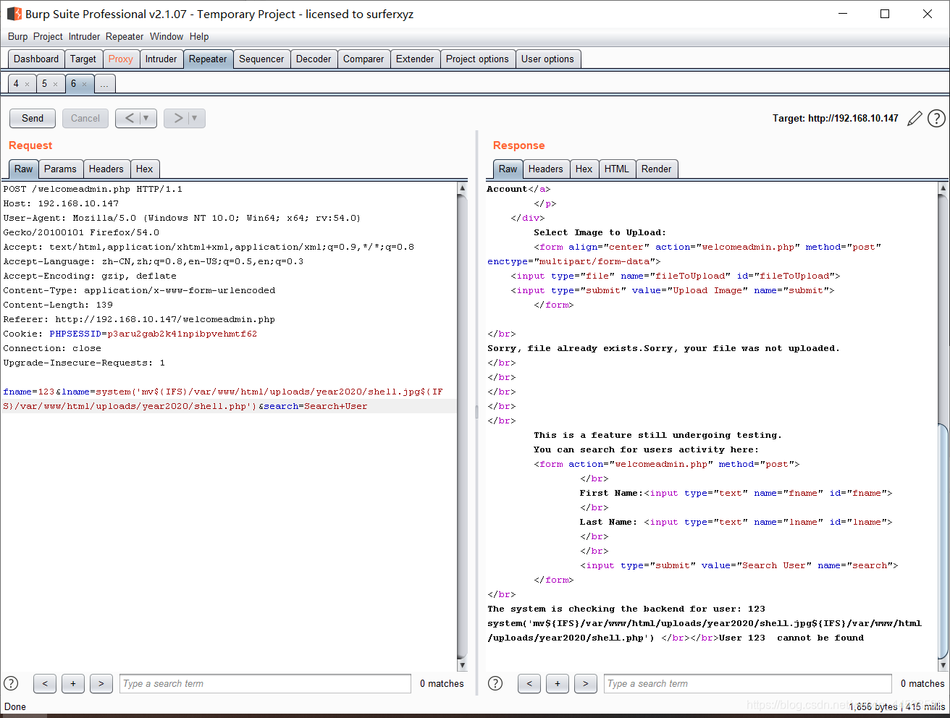Image resolution: width=950 pixels, height=718 pixels.
Task: Select the Request Params tab
Action: click(60, 169)
